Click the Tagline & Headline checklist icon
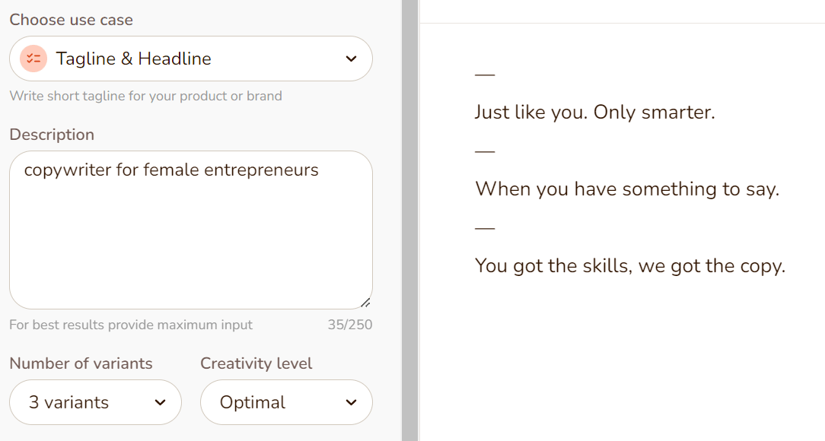This screenshot has width=825, height=441. [33, 59]
